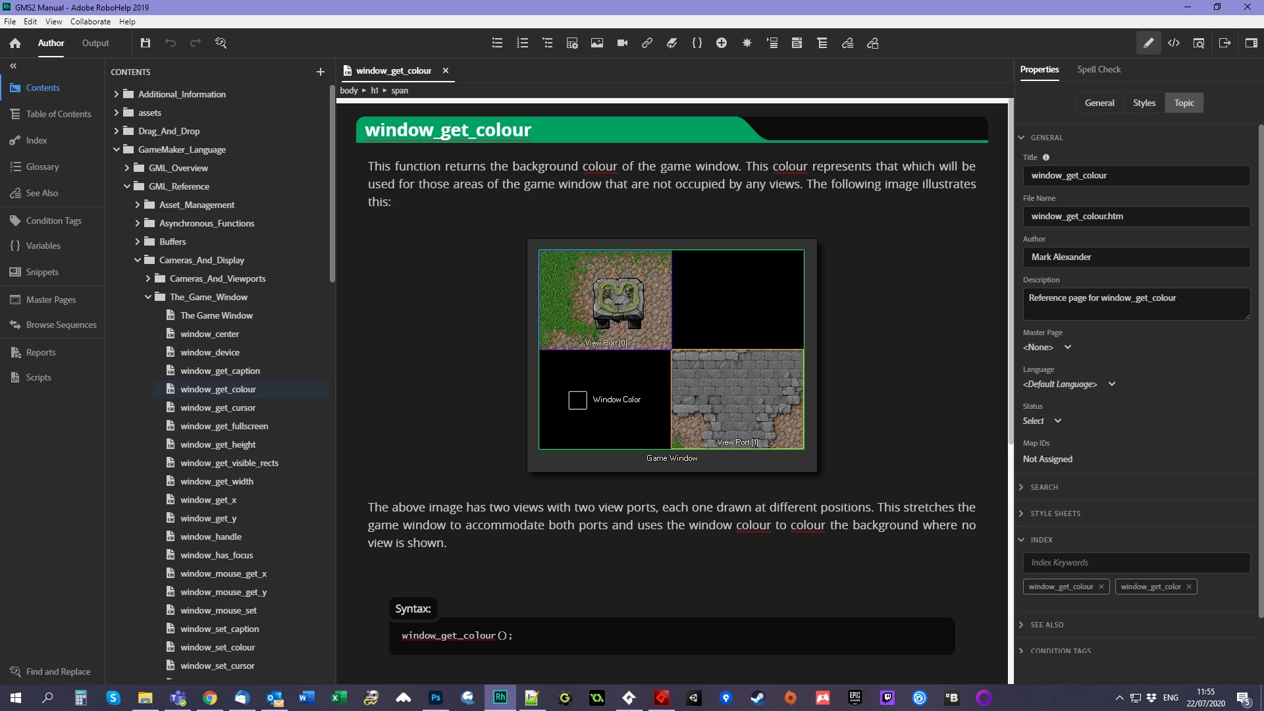Remove the window_get_color index keyword

[x=1189, y=587]
